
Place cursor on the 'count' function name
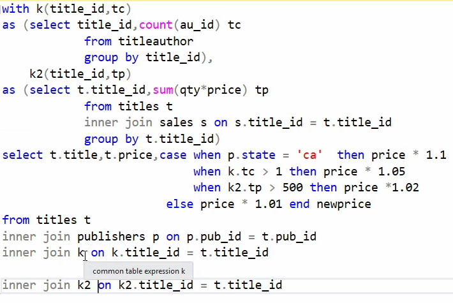point(156,25)
